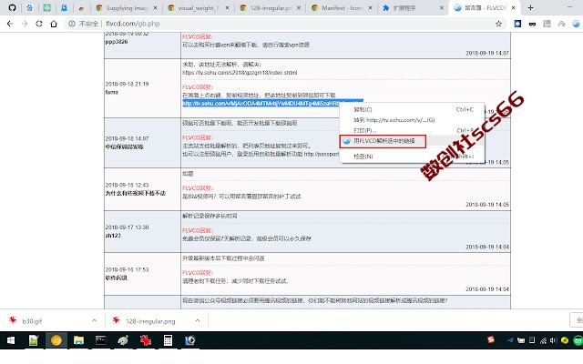This screenshot has width=583, height=364.
Task: Close the Supplying Images tab
Action: (155, 8)
